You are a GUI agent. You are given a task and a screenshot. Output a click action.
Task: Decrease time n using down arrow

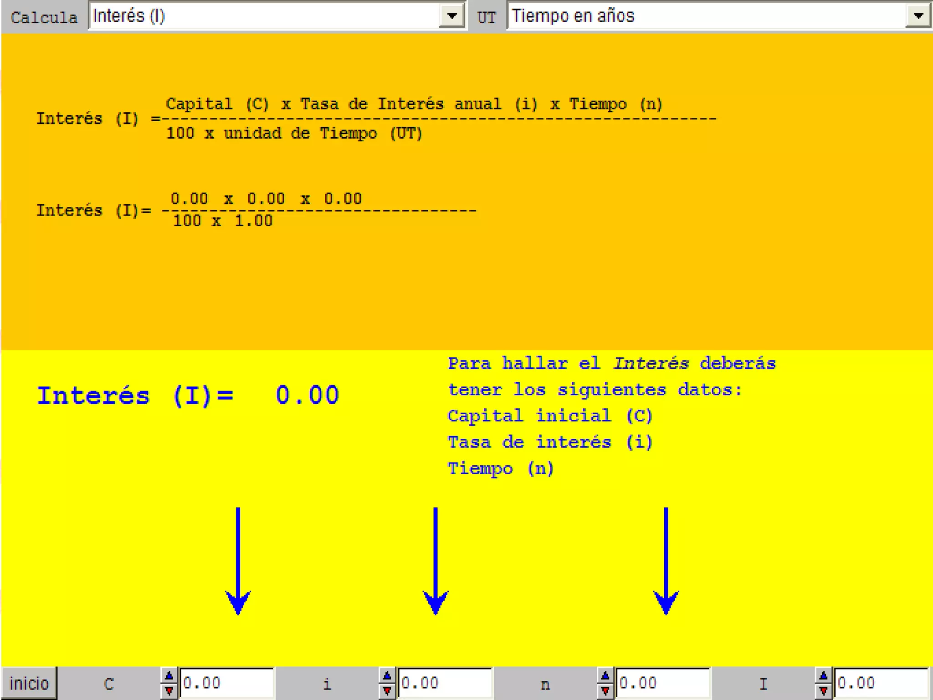point(605,691)
